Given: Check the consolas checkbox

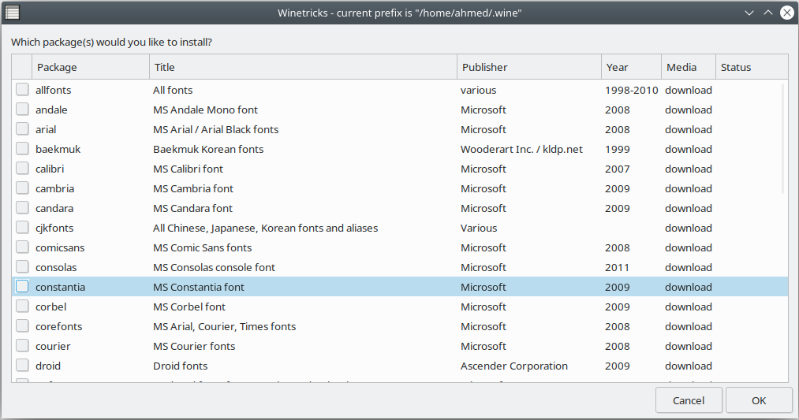Looking at the screenshot, I should coord(22,267).
